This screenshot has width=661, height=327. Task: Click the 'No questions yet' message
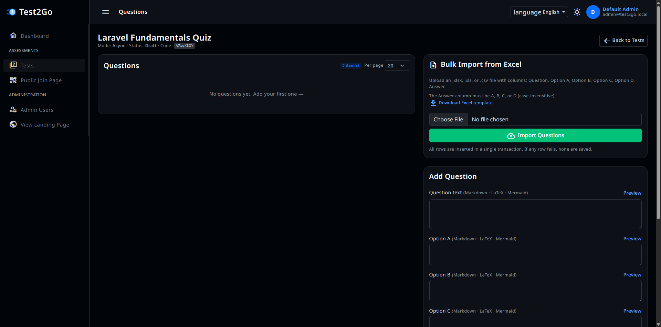tap(256, 94)
